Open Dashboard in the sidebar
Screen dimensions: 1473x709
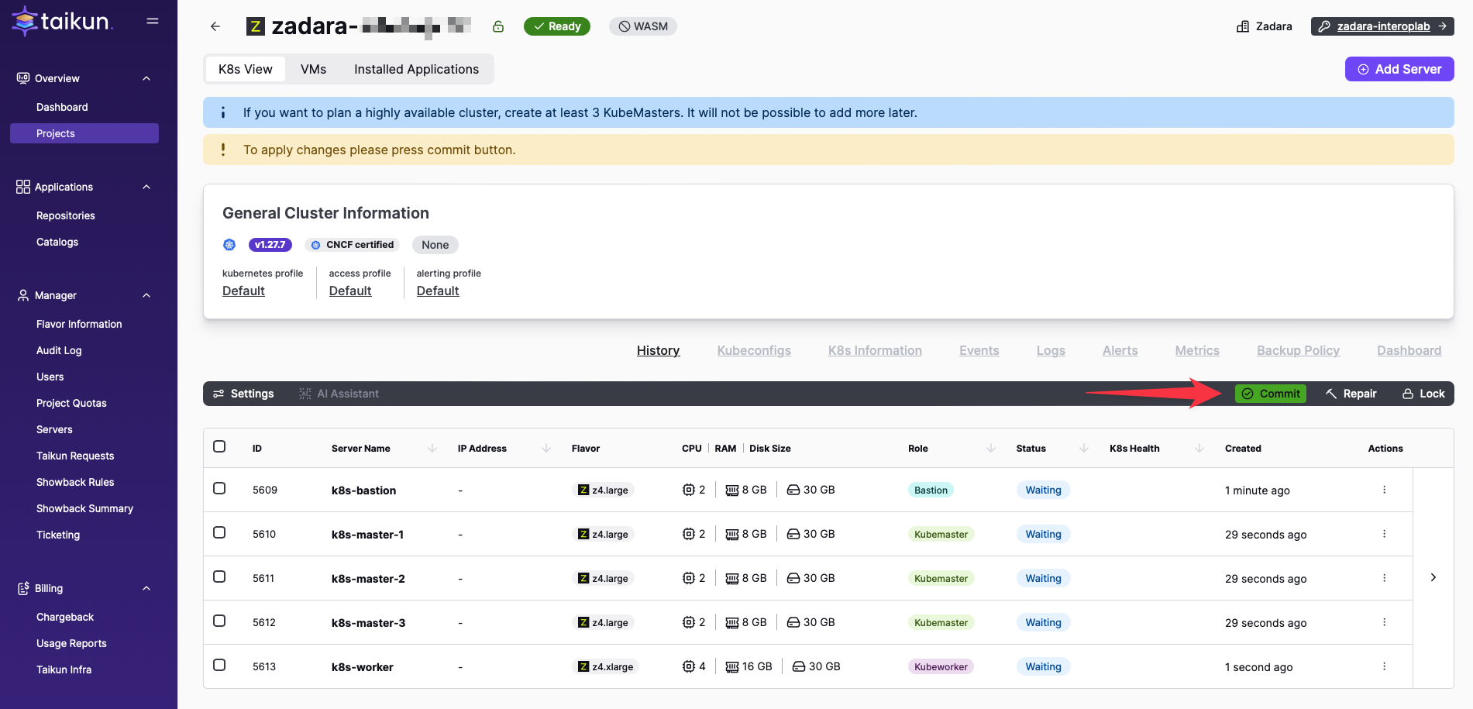point(62,107)
